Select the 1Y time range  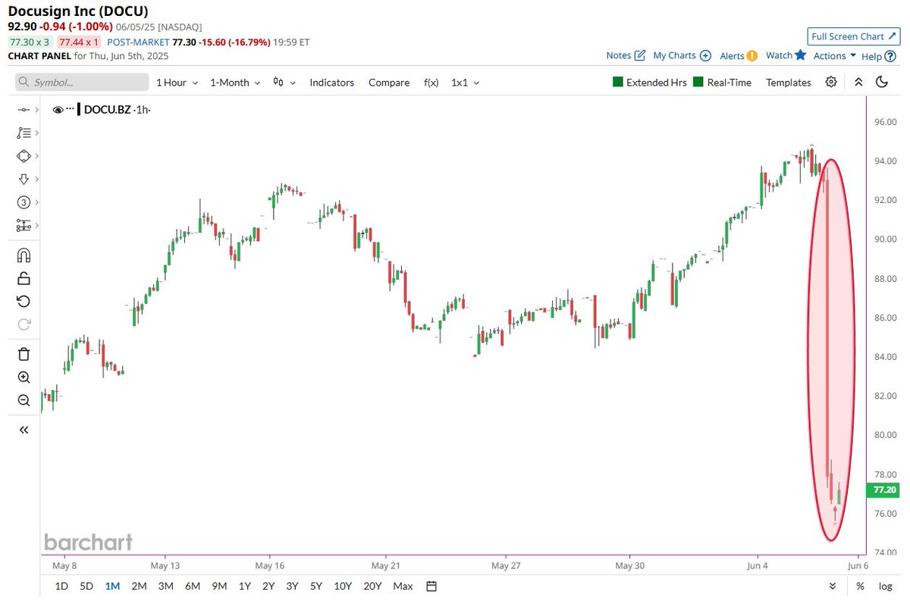click(x=244, y=586)
